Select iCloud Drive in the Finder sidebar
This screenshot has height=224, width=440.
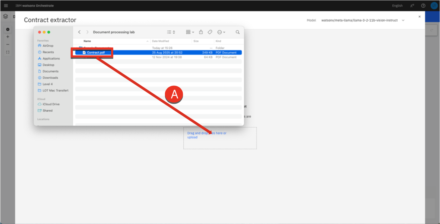[x=51, y=104]
